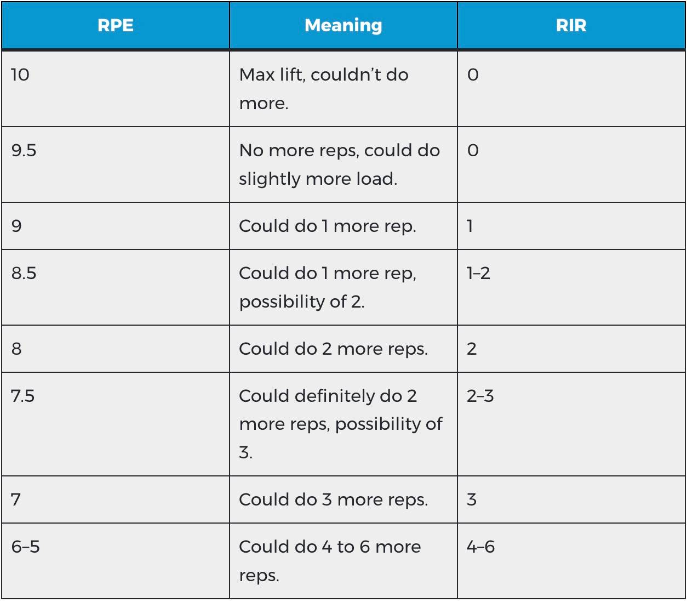Select the RPE 9 cell
Viewport: 687px width, 602px height.
[x=17, y=226]
